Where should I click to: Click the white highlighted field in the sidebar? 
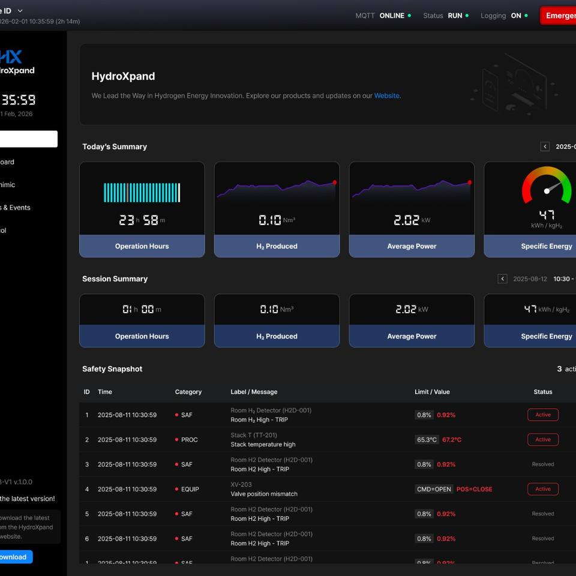28,139
